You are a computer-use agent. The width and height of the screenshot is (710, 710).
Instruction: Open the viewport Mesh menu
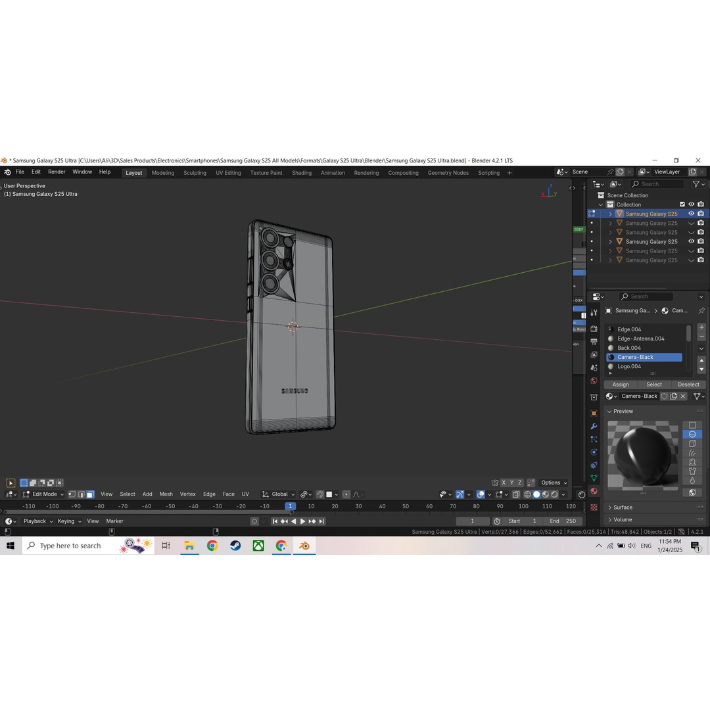166,494
